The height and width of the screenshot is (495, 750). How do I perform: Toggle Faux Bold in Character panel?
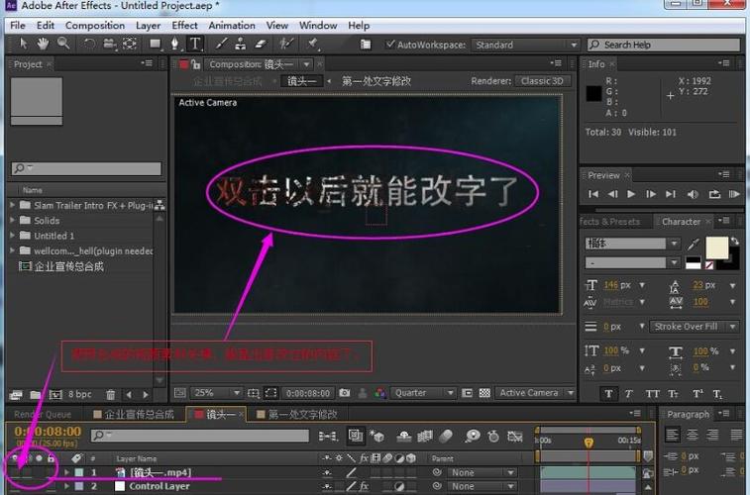click(x=608, y=394)
